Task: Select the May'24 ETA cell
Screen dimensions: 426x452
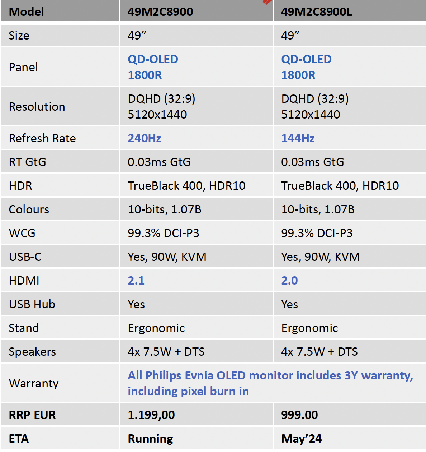Action: tap(301, 439)
